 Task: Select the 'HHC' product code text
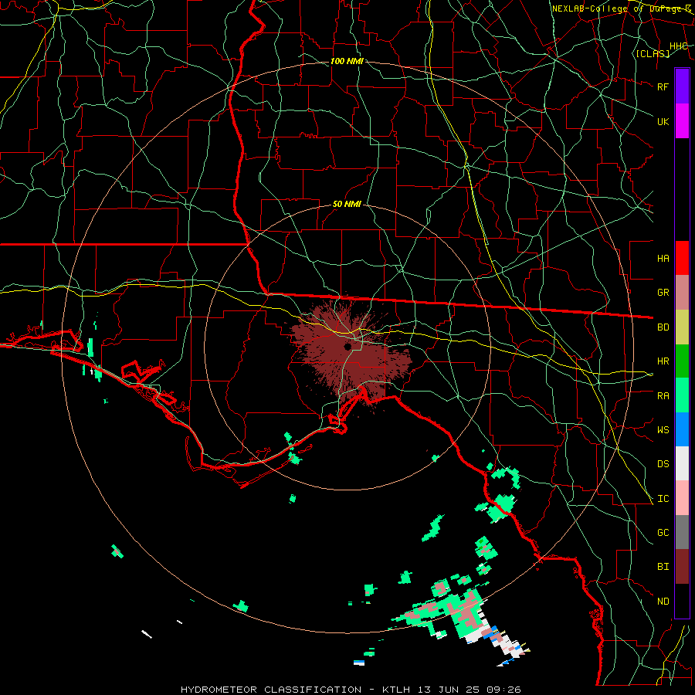678,46
